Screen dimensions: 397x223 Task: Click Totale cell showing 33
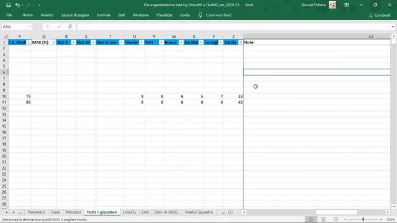233,97
